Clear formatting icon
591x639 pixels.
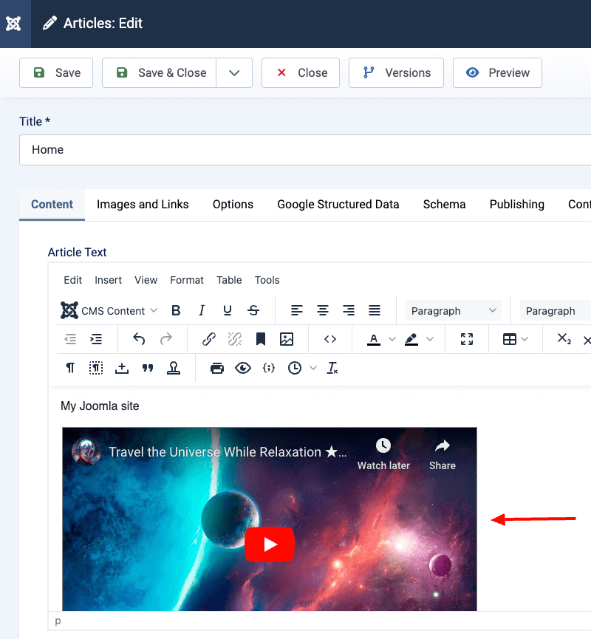[x=332, y=368]
